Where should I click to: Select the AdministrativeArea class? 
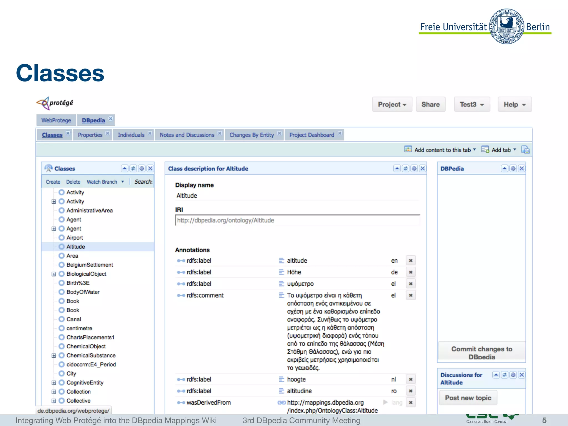90,211
